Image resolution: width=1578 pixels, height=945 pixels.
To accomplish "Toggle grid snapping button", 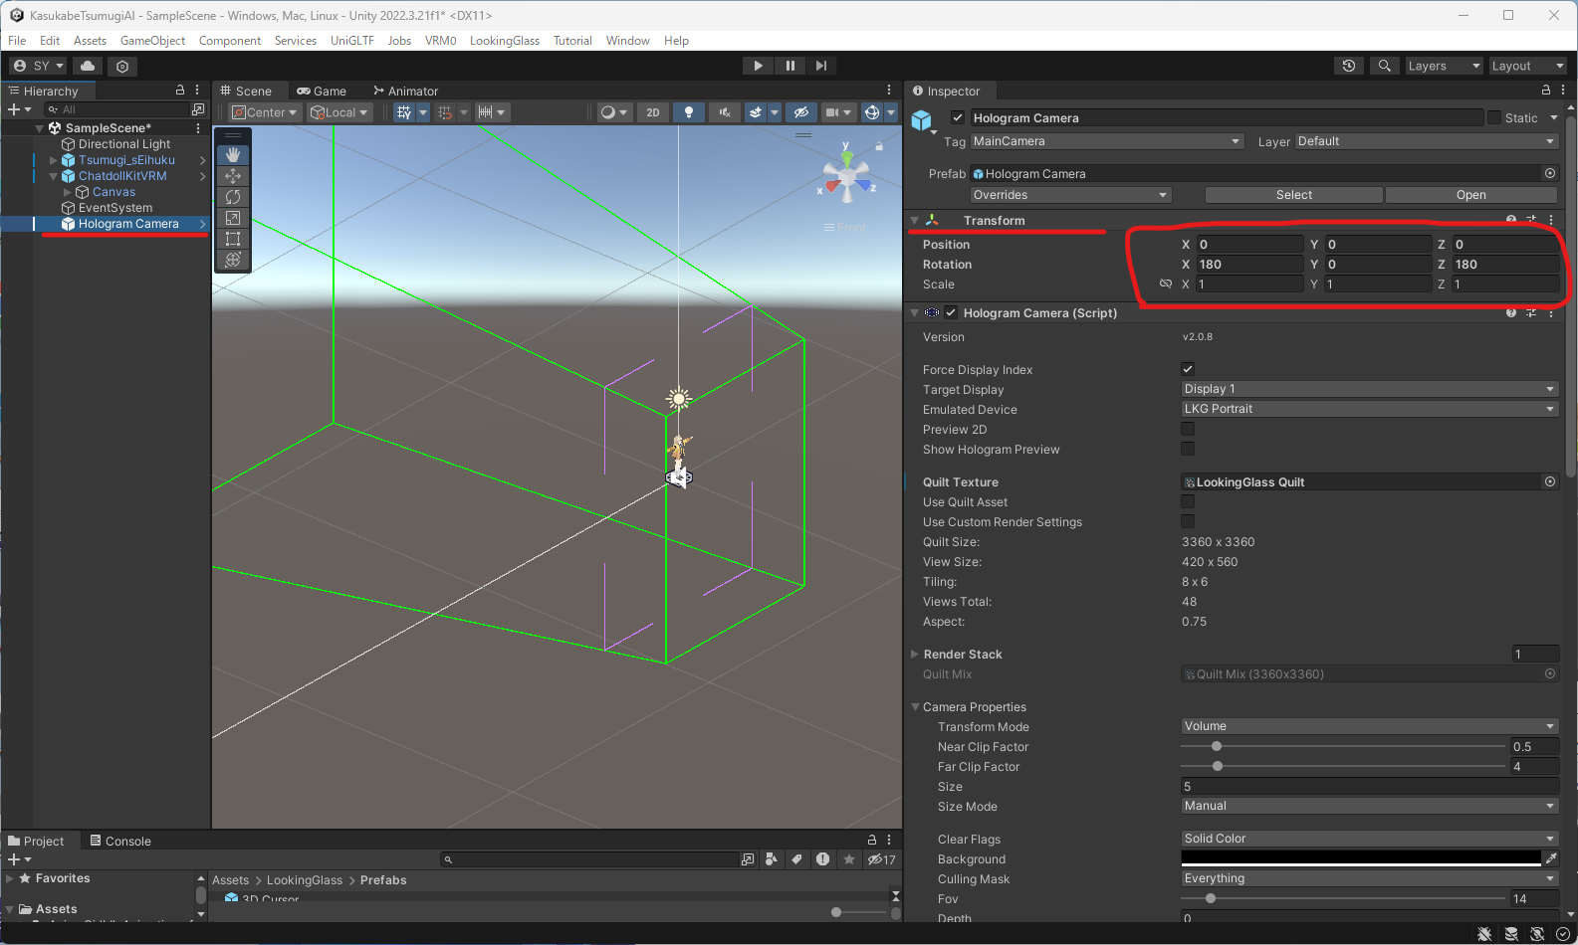I will pos(445,112).
